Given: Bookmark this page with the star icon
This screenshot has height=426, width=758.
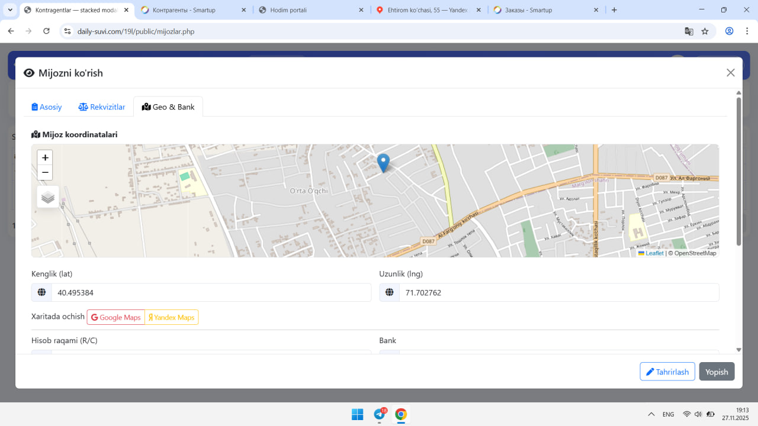Looking at the screenshot, I should point(705,31).
